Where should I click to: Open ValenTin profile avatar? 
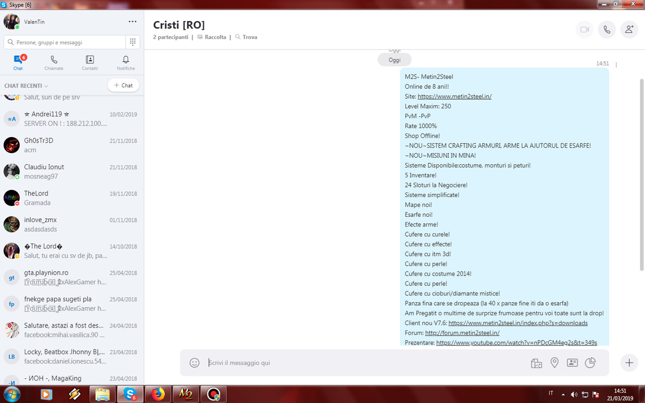click(12, 22)
